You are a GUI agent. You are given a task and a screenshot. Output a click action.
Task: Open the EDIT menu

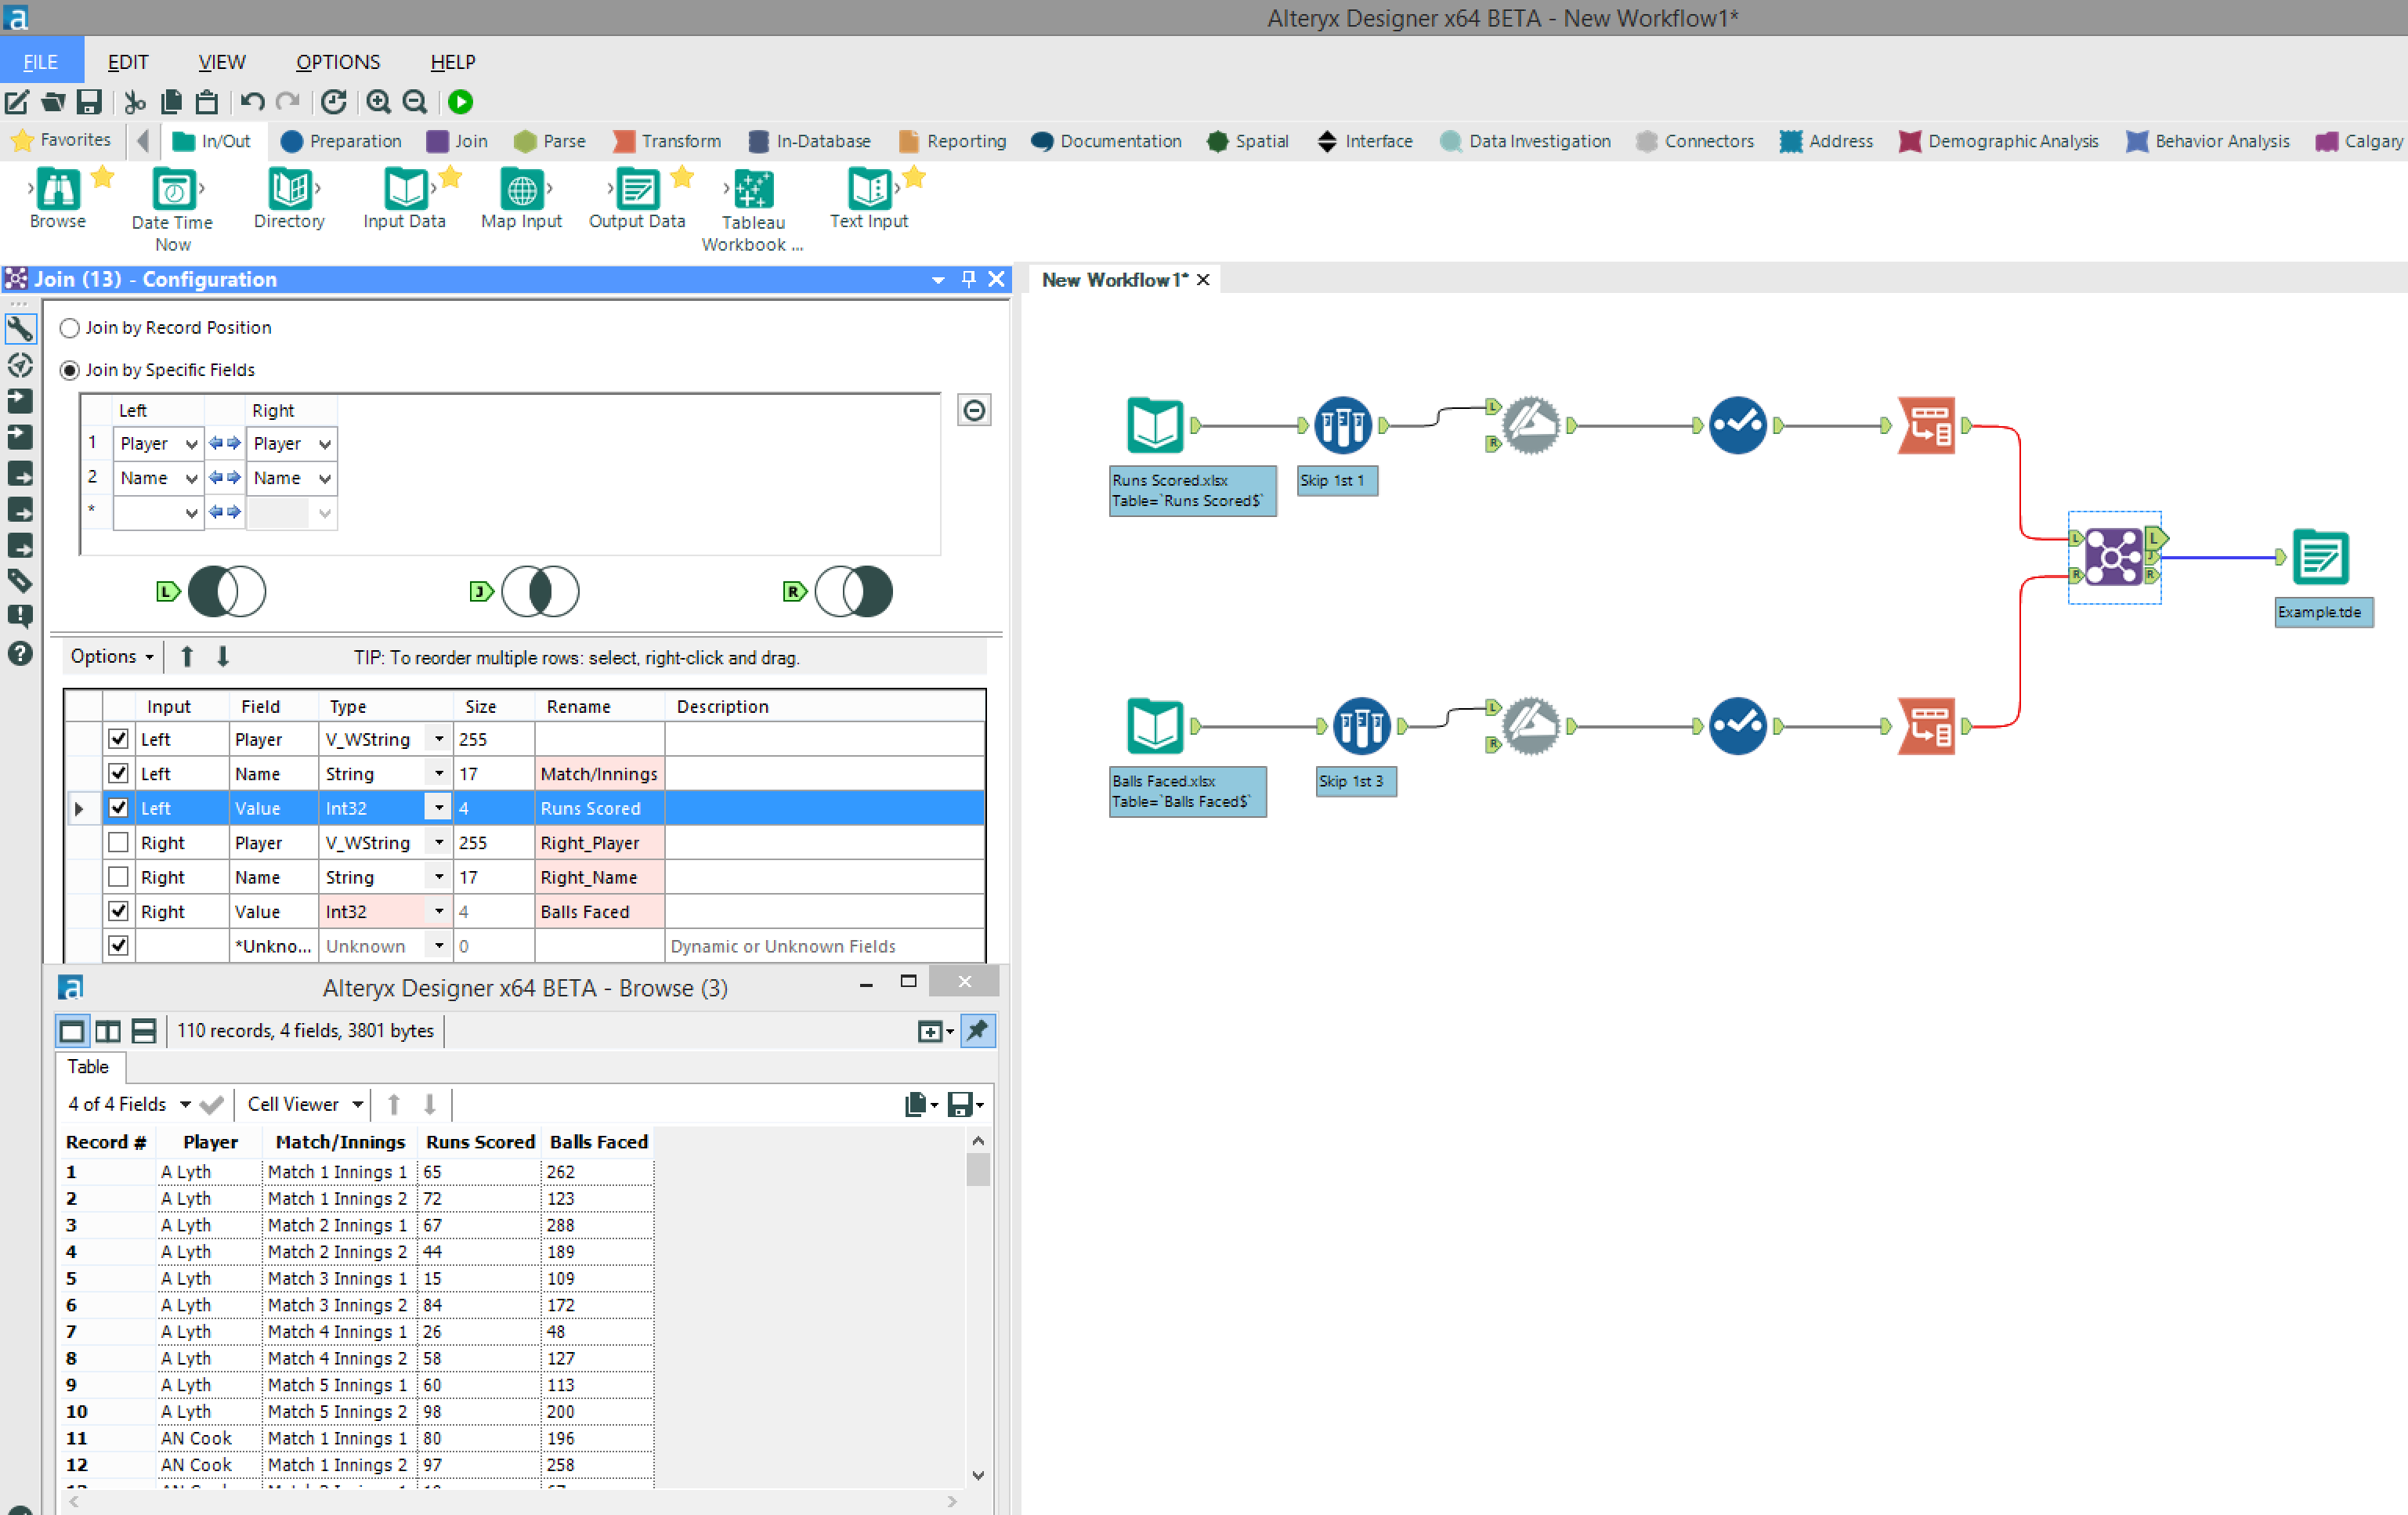[128, 62]
